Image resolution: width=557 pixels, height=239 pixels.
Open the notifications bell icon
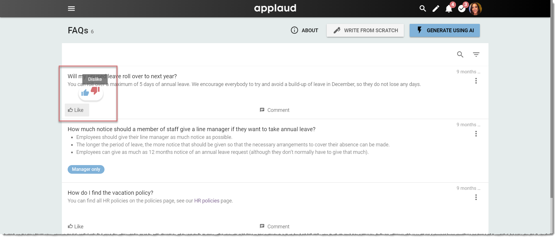point(449,9)
